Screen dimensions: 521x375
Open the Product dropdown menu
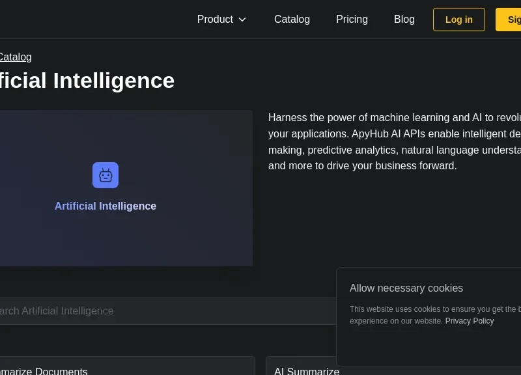pyautogui.click(x=221, y=20)
